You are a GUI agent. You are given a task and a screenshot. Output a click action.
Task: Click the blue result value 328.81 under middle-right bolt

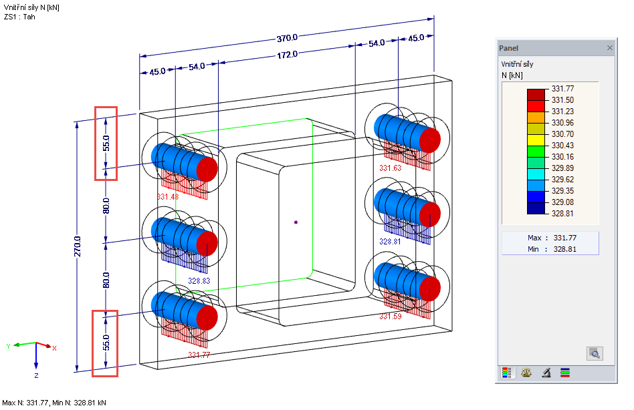point(390,241)
